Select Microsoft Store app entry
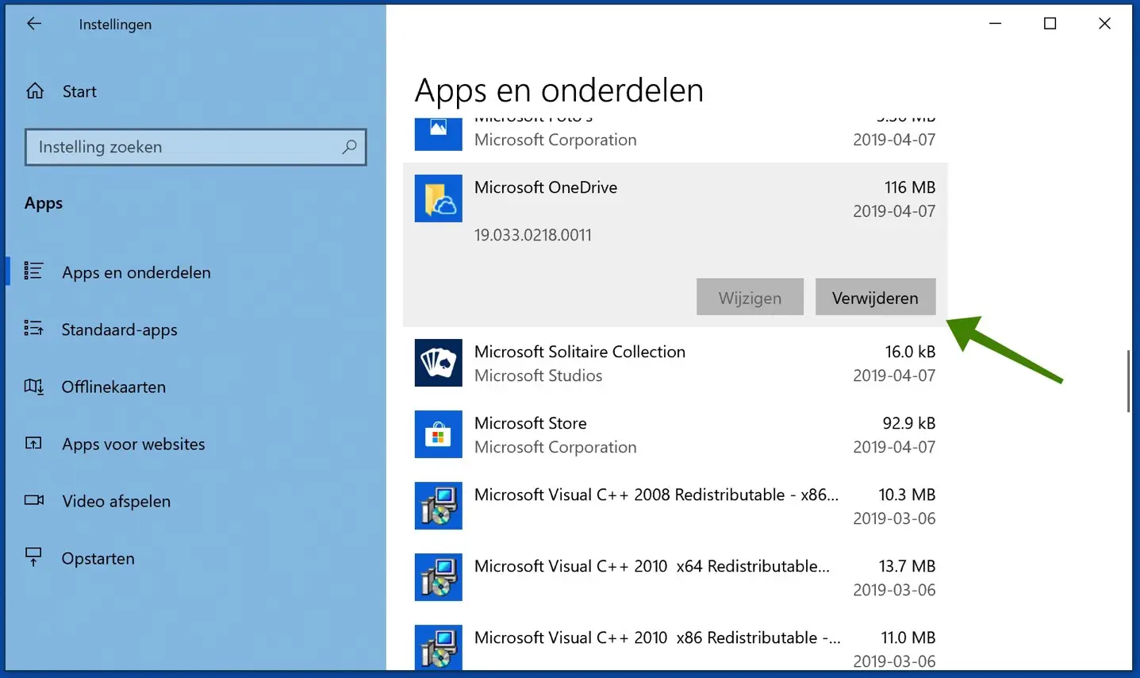Viewport: 1140px width, 678px height. [675, 434]
